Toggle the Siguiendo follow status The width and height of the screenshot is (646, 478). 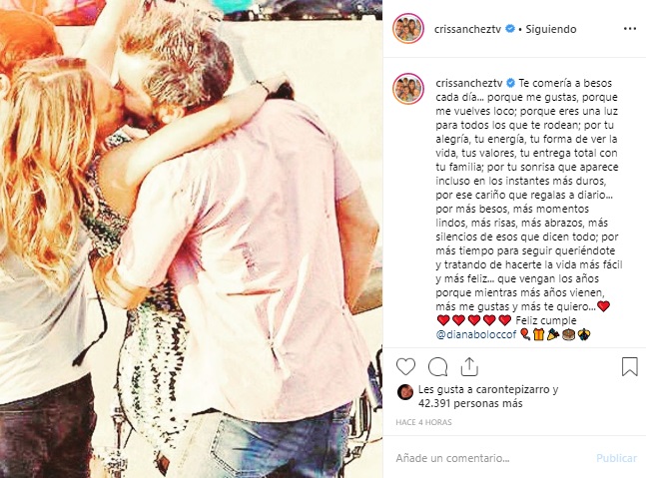tap(551, 29)
